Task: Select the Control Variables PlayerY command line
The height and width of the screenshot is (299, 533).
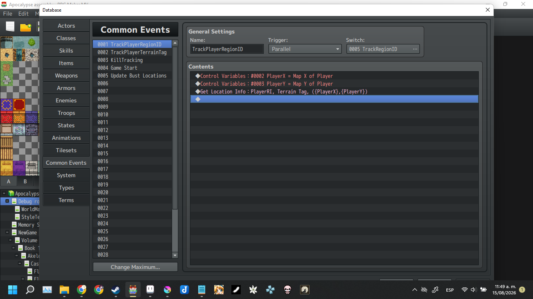Action: click(x=334, y=84)
